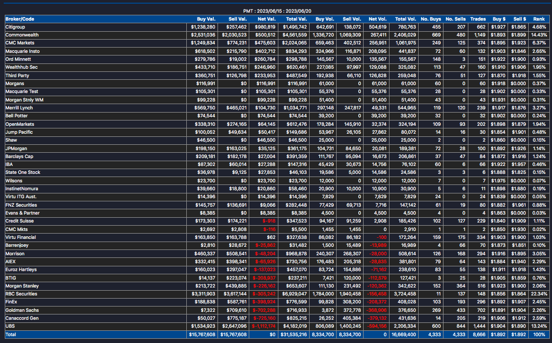Select the InstinetNomura broker name
The height and width of the screenshot is (343, 552).
coord(22,189)
